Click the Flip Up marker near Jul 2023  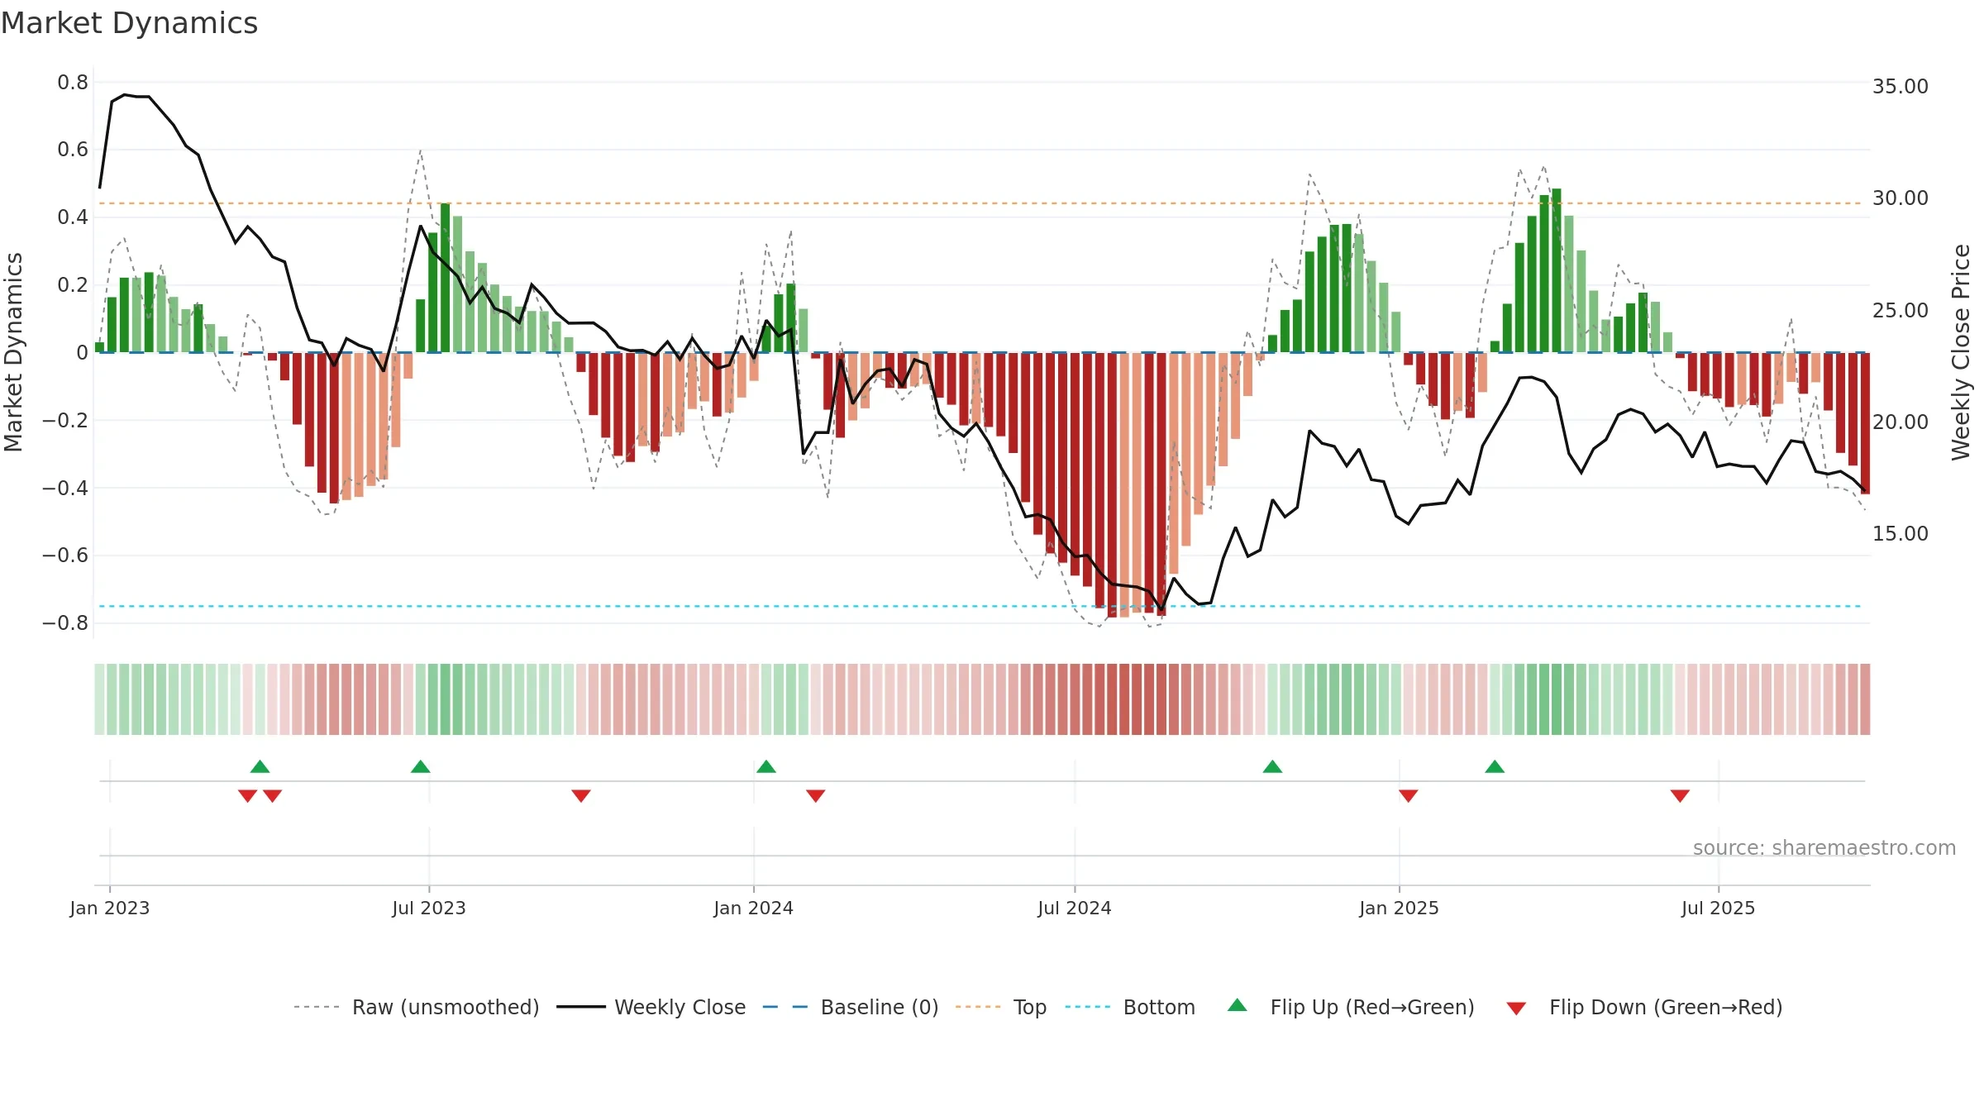coord(421,766)
